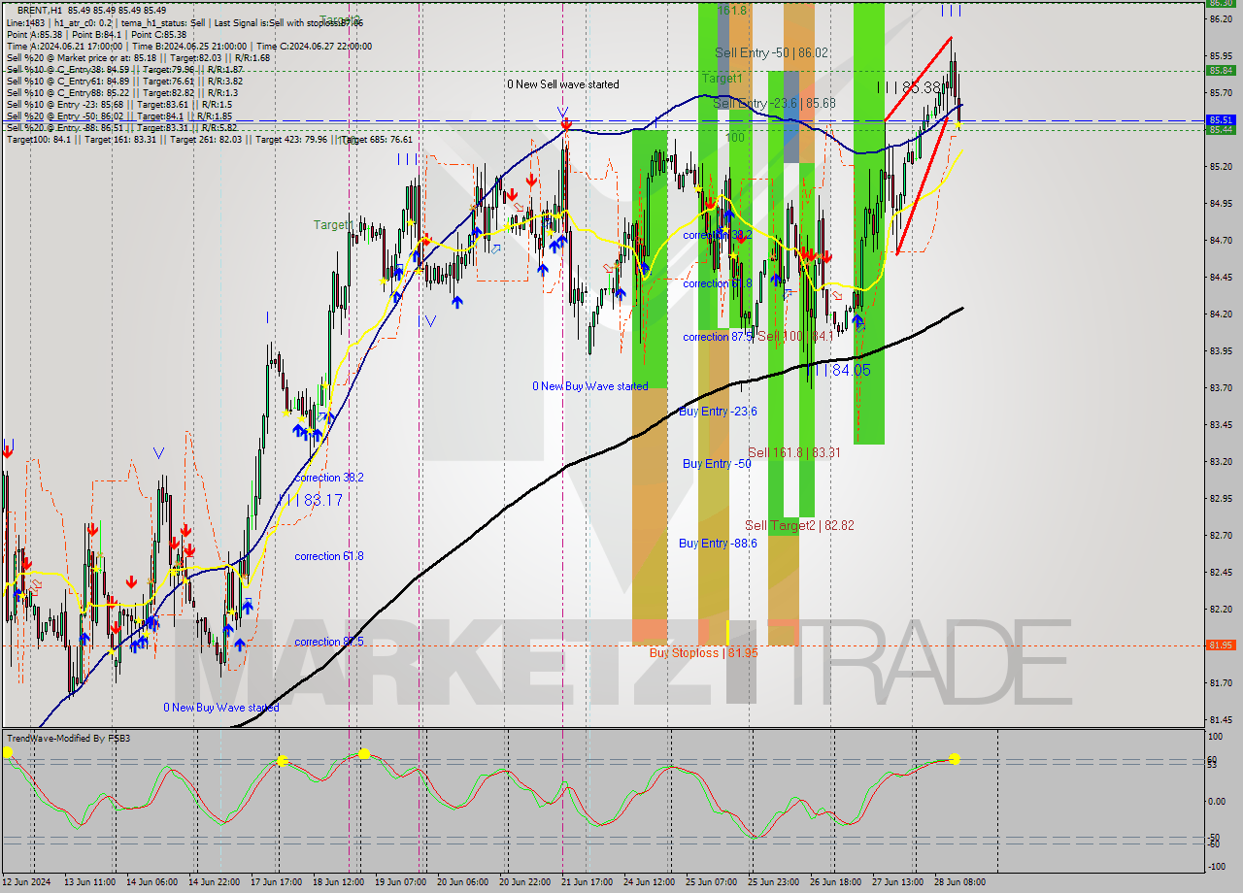Click the '19 Jun 07:00' time axis label
Viewport: 1243px width, 893px height.
click(x=400, y=882)
